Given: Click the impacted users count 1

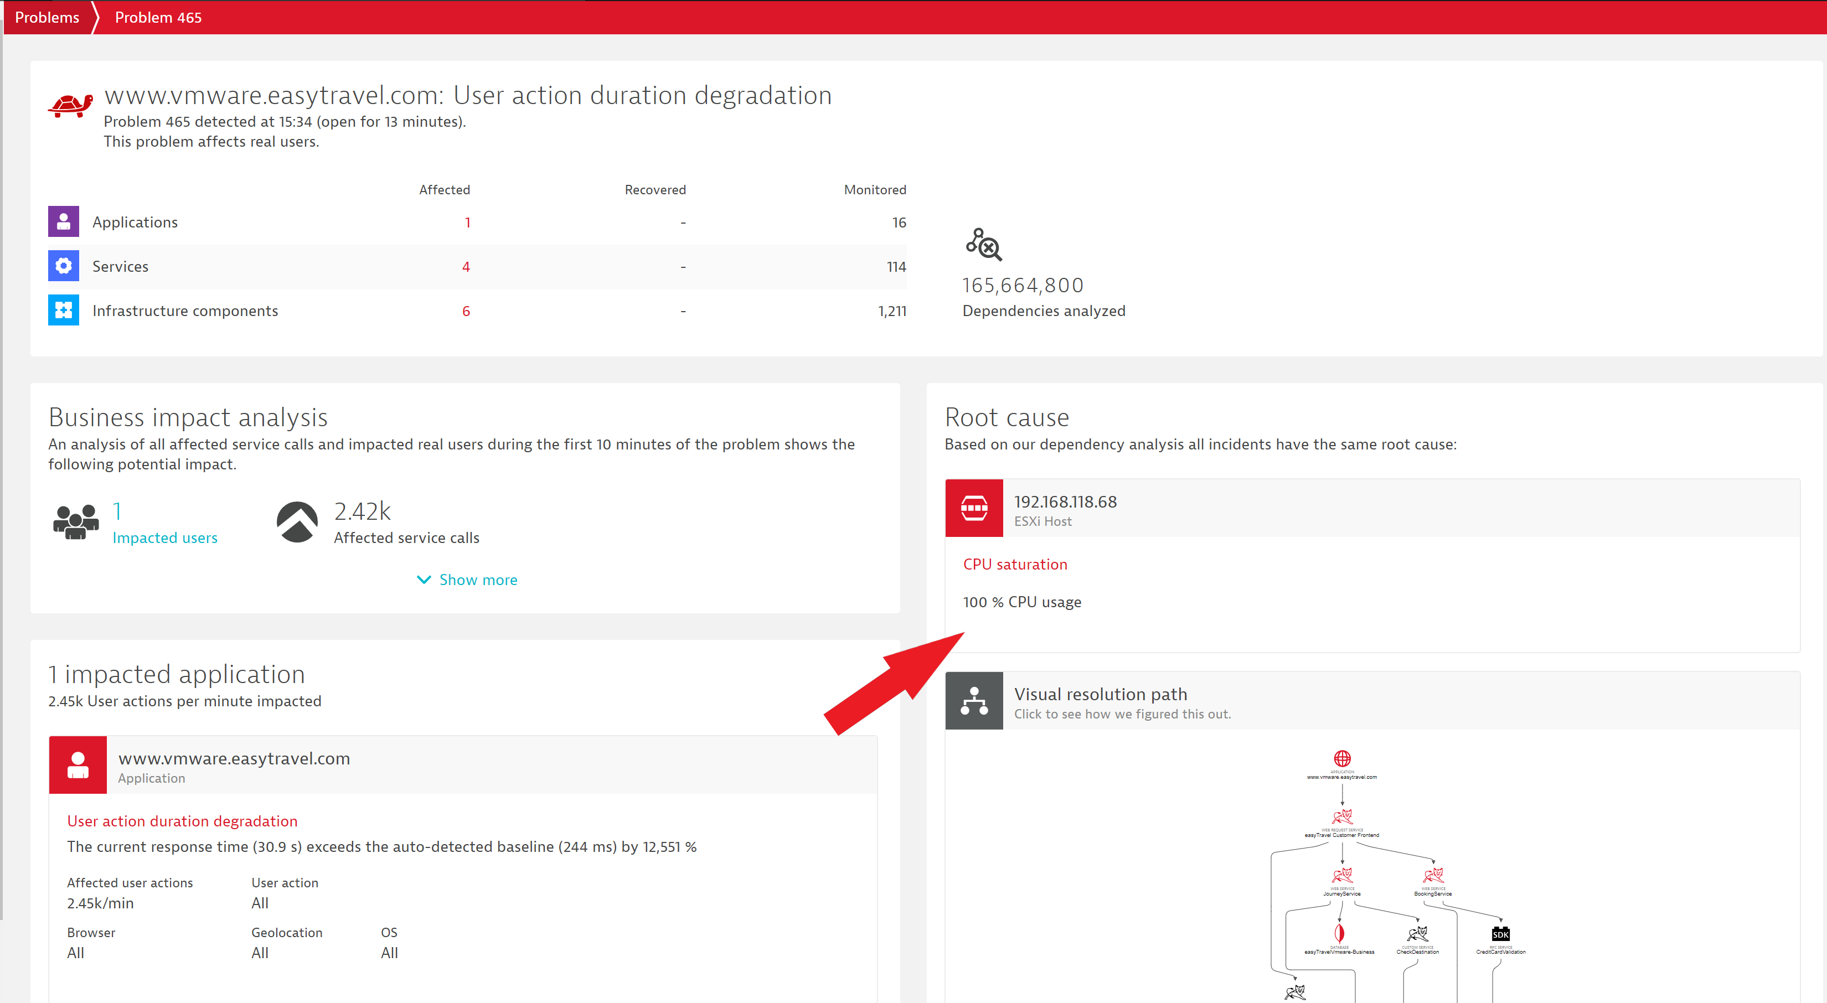Looking at the screenshot, I should (117, 511).
